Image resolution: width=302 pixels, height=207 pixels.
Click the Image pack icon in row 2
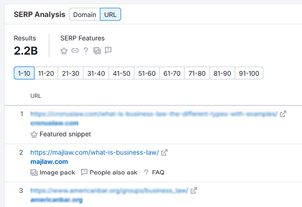click(34, 173)
